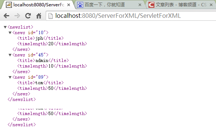
Task: Close the Baidu tab
Action: [140, 5]
